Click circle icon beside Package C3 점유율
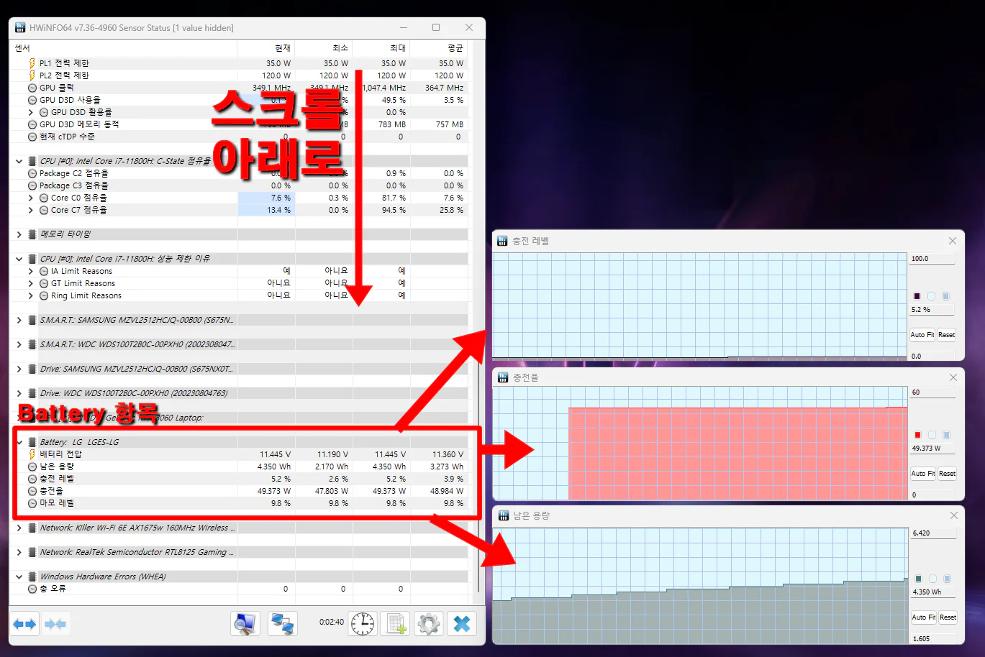The width and height of the screenshot is (985, 657). pos(32,185)
